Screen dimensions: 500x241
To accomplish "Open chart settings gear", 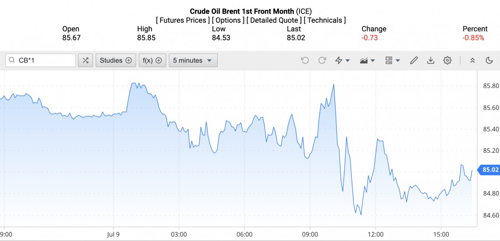I will [447, 60].
